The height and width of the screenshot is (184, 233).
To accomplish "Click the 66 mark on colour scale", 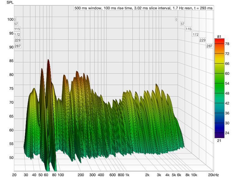I will [x=227, y=64].
